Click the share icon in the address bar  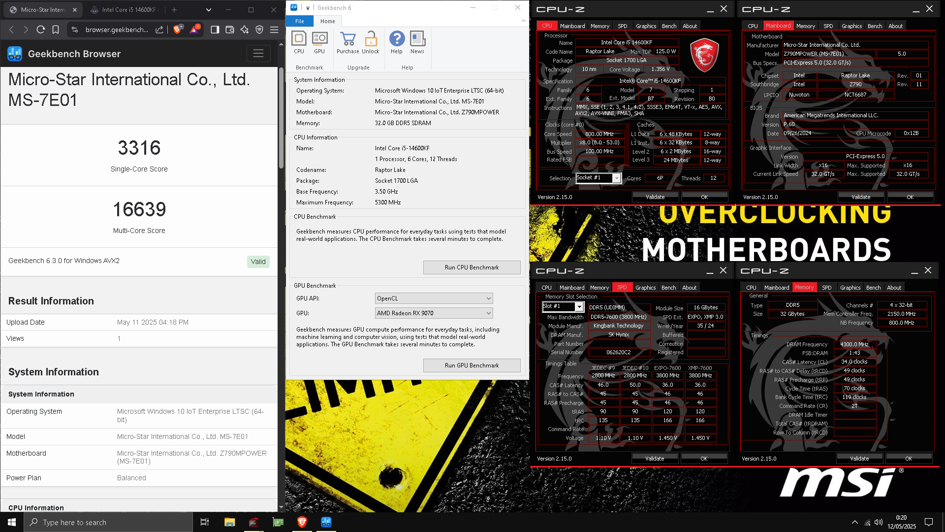coord(159,30)
